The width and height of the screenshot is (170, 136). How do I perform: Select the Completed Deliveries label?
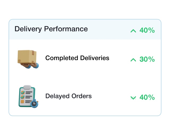(77, 58)
